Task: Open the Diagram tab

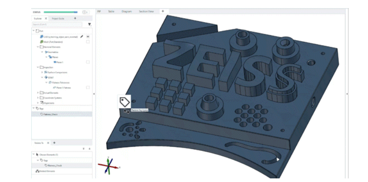Action: (x=126, y=11)
